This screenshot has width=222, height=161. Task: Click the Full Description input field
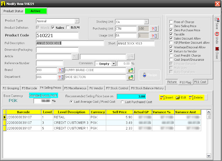click(x=70, y=43)
